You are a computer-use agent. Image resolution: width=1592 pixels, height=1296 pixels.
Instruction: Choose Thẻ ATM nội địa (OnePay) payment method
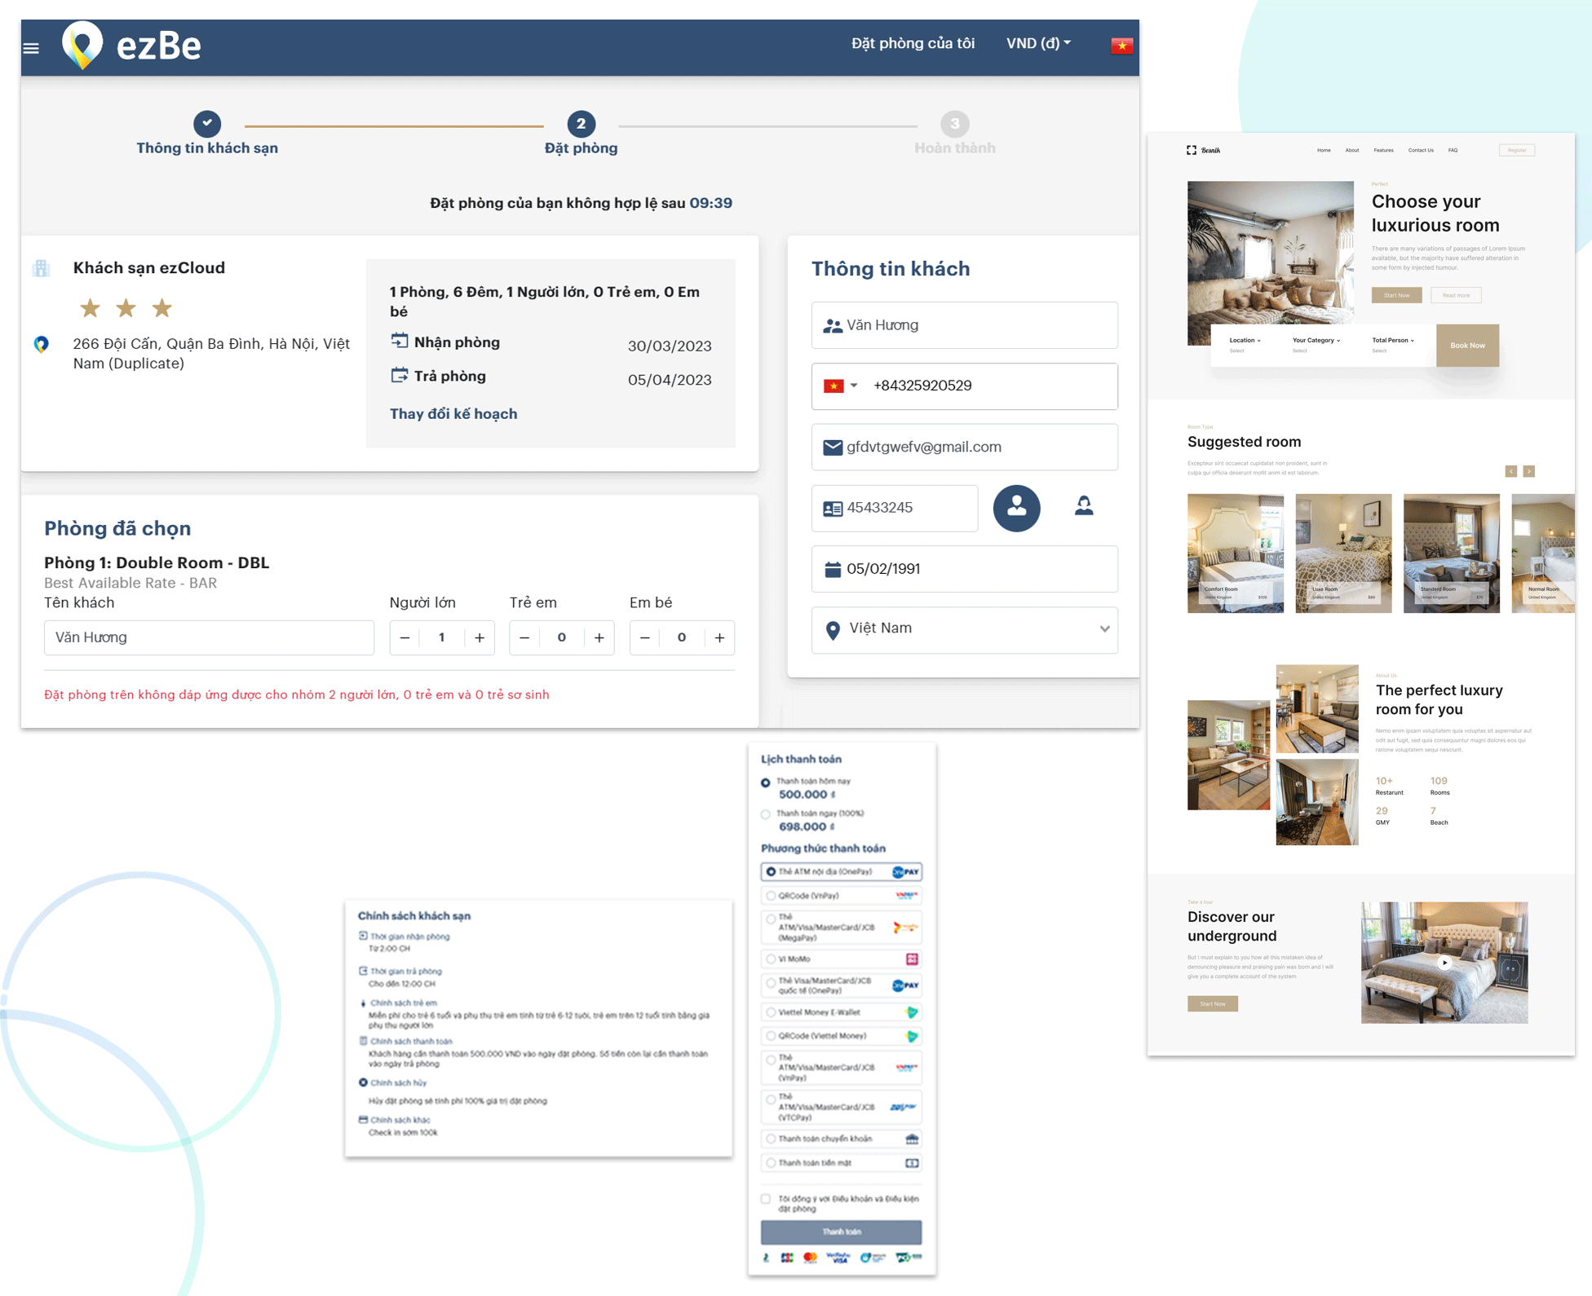coord(841,871)
